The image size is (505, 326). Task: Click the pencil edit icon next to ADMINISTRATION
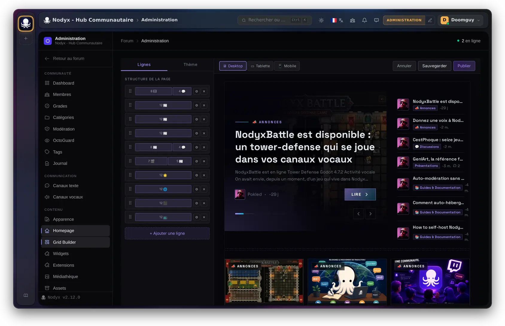(x=430, y=20)
